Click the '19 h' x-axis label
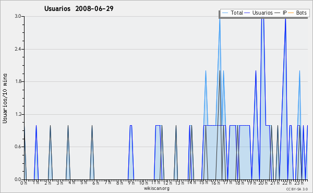The image size is (313, 193). coord(251,183)
